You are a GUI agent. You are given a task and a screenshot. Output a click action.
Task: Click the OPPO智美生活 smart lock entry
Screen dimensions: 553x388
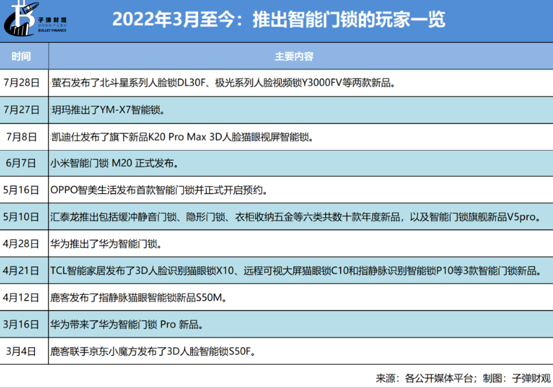[159, 191]
